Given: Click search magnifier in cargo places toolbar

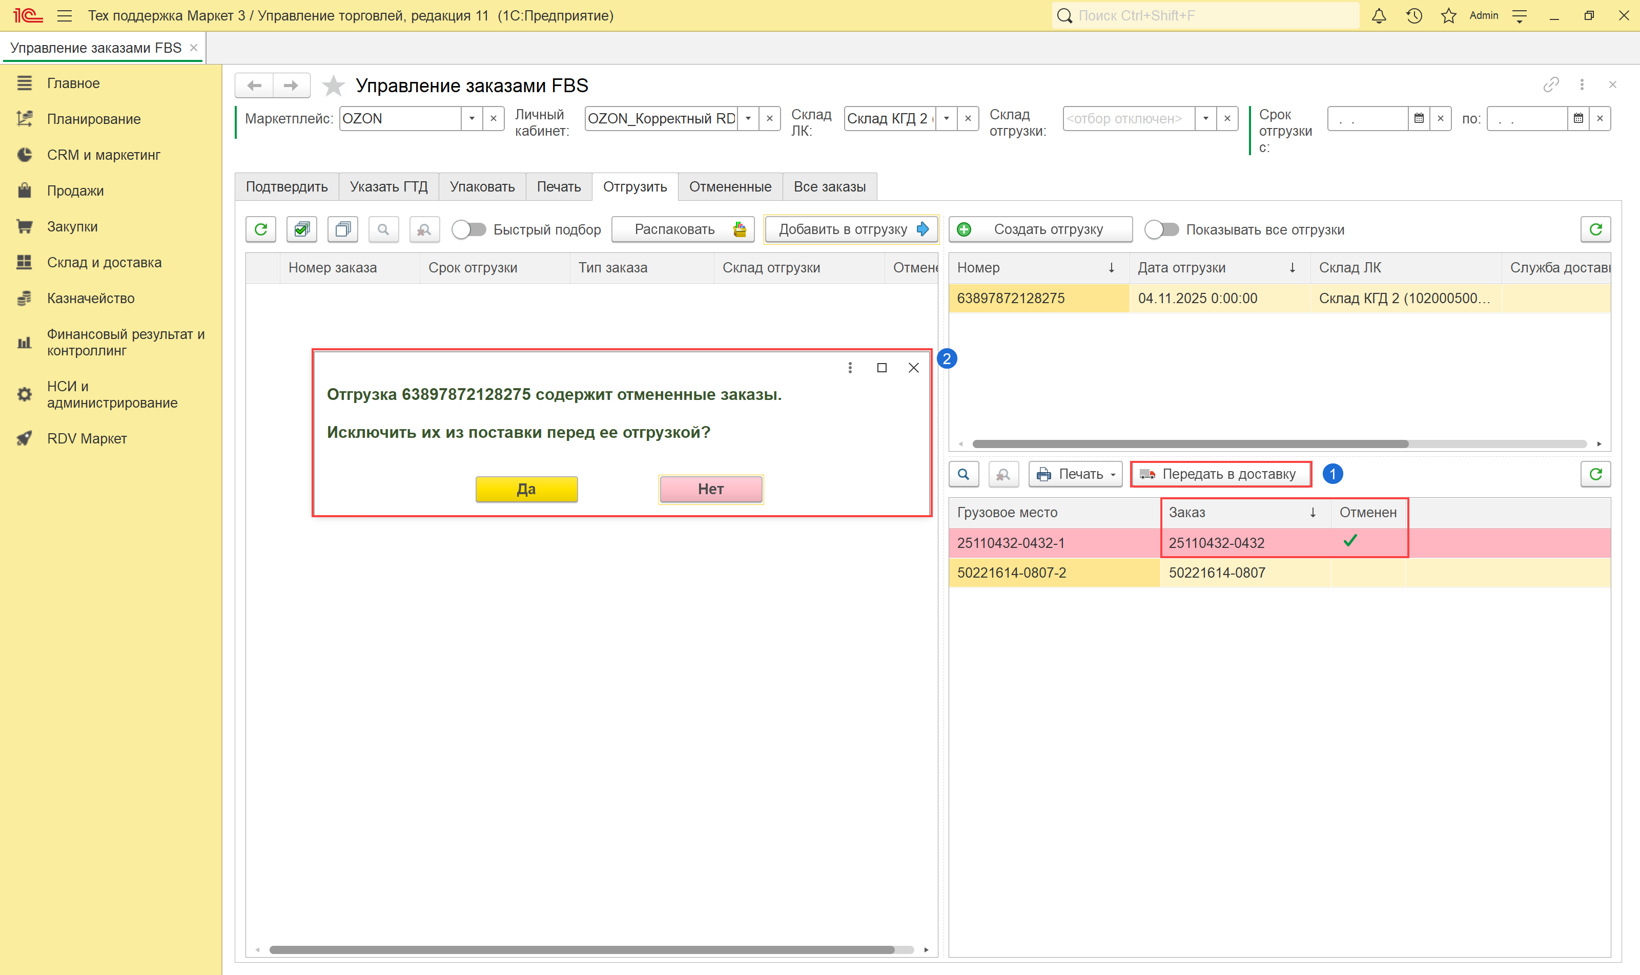Looking at the screenshot, I should point(963,474).
